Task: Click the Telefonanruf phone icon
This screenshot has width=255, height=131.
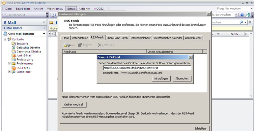Action: pos(6,15)
